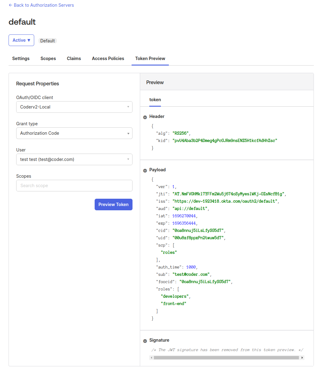Click the Default badge next to Active
The width and height of the screenshot is (334, 370).
(x=48, y=41)
